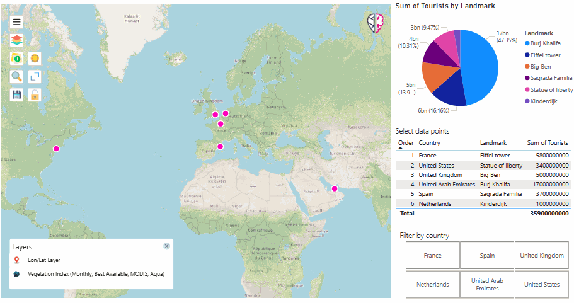Sort table by Country column header
Image resolution: width=574 pixels, height=303 pixels.
pos(430,143)
